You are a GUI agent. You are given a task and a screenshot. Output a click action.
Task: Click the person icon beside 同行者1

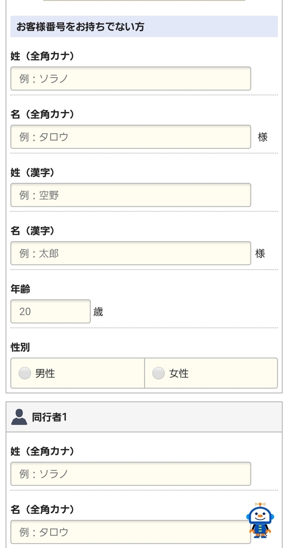19,417
